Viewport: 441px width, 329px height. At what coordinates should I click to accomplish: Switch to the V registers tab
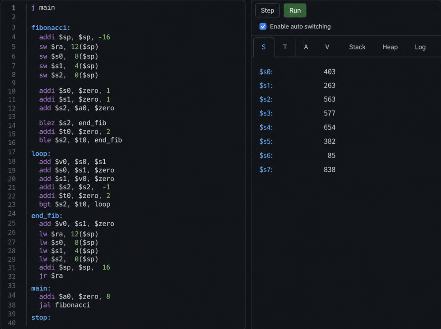point(327,47)
